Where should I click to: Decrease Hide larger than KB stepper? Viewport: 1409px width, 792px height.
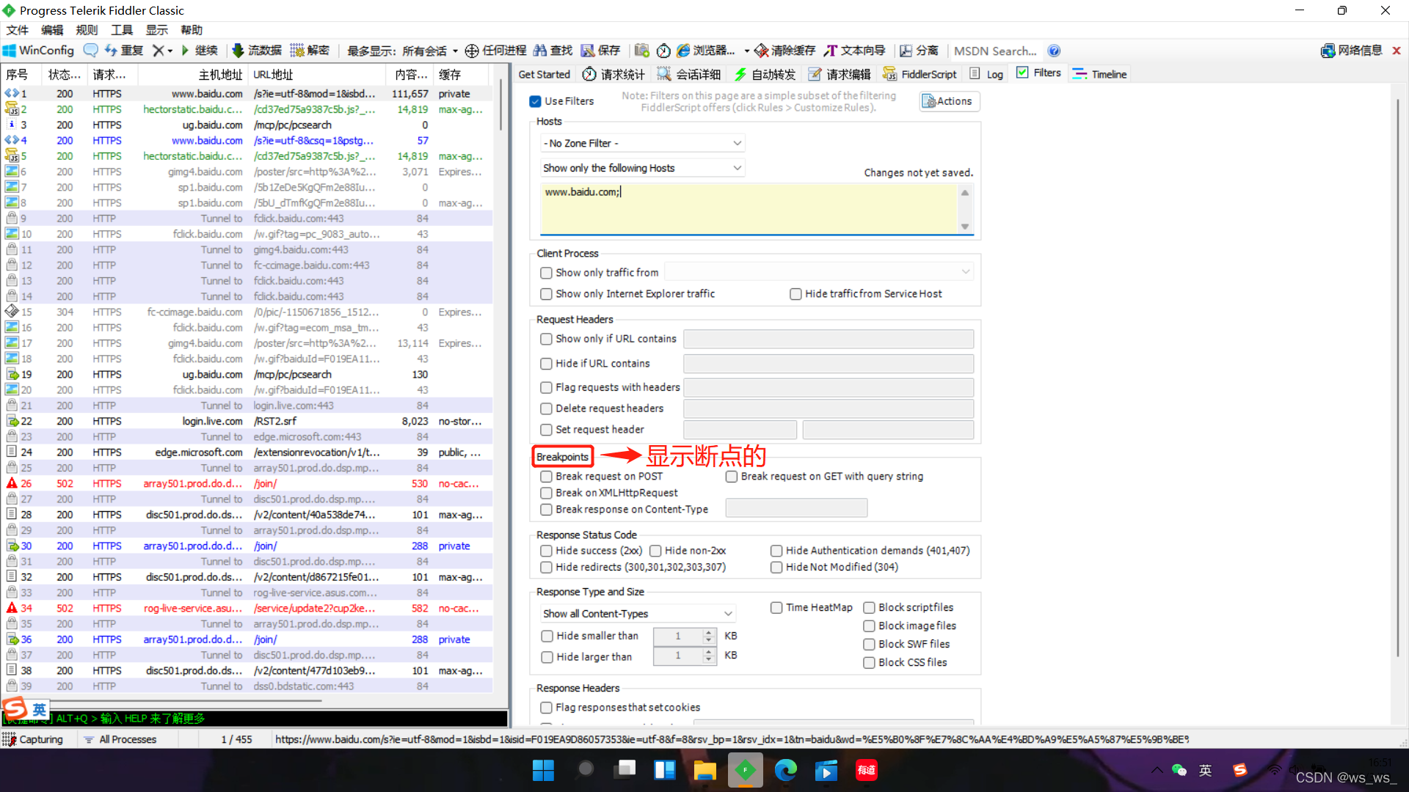tap(708, 661)
